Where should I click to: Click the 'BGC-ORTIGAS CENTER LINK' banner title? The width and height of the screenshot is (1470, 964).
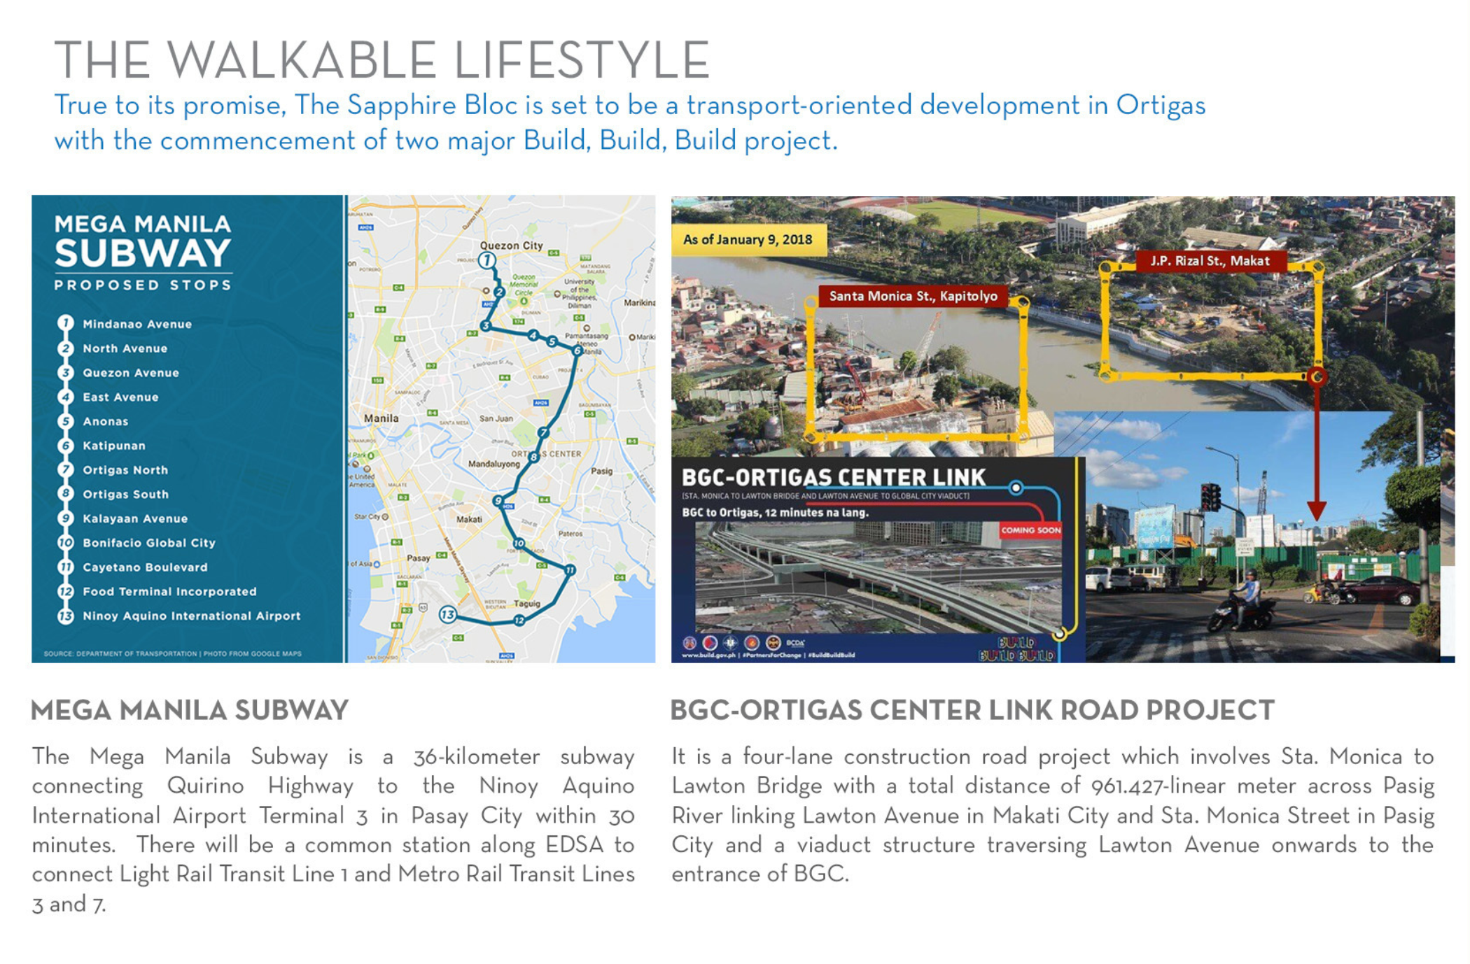[x=834, y=477]
